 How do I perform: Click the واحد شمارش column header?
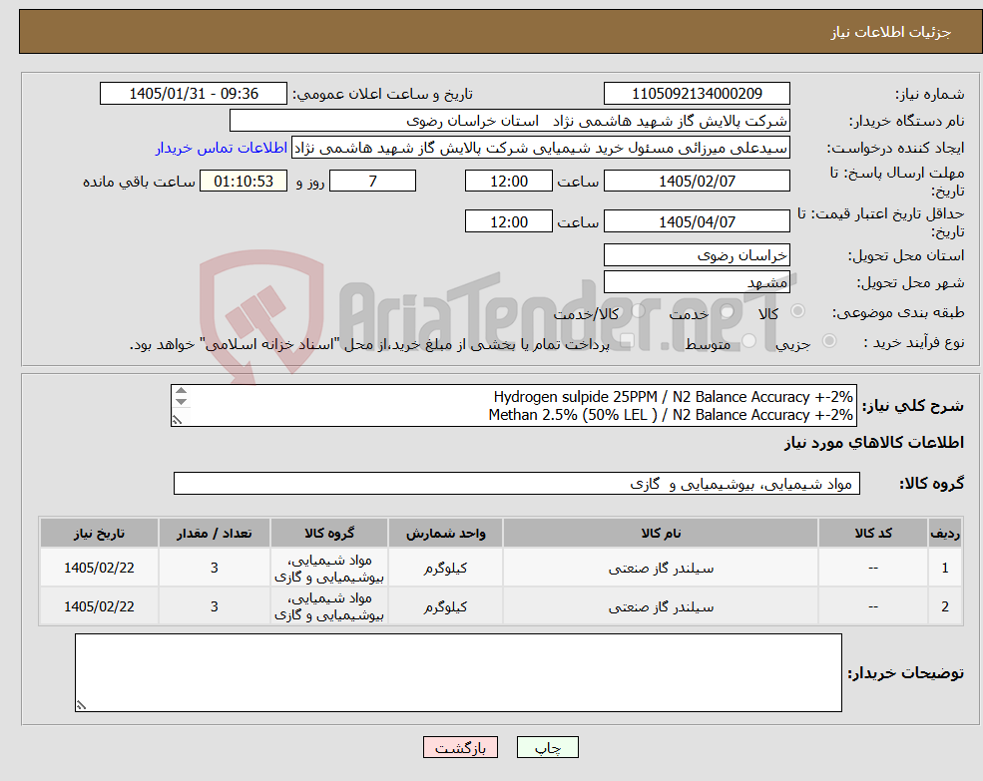tap(445, 533)
